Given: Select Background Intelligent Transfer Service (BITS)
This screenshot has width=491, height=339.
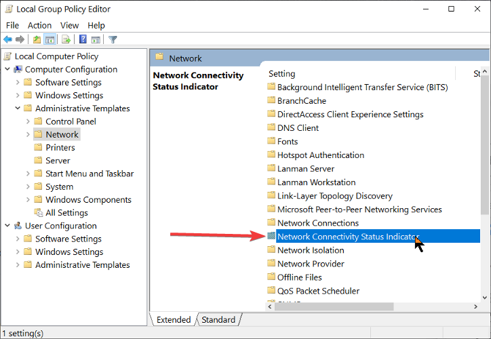Looking at the screenshot, I should [363, 87].
